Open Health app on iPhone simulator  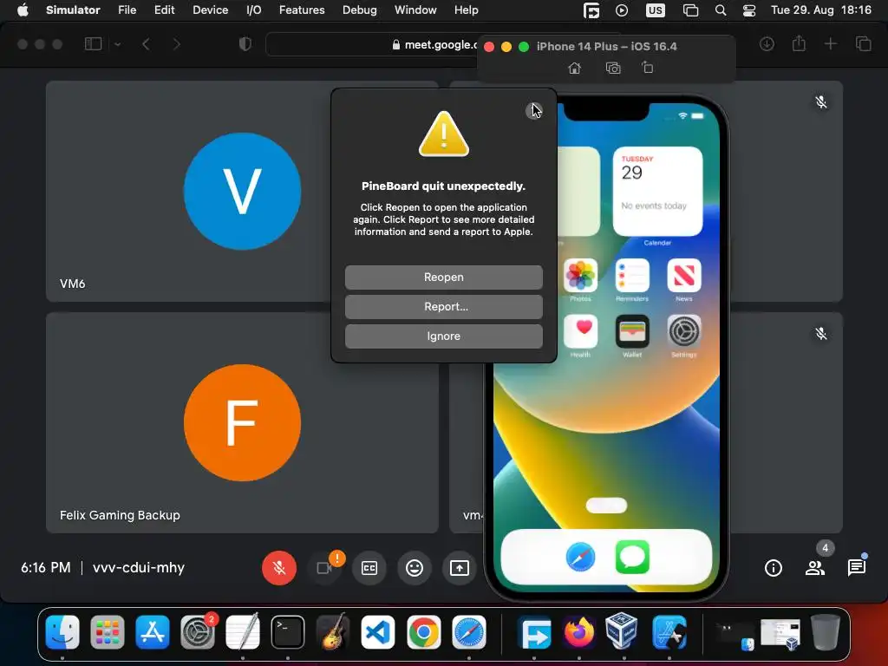tap(580, 331)
